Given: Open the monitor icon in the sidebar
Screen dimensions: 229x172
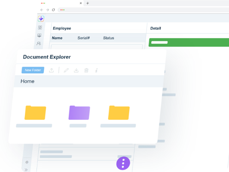Looking at the screenshot, I should (x=39, y=36).
